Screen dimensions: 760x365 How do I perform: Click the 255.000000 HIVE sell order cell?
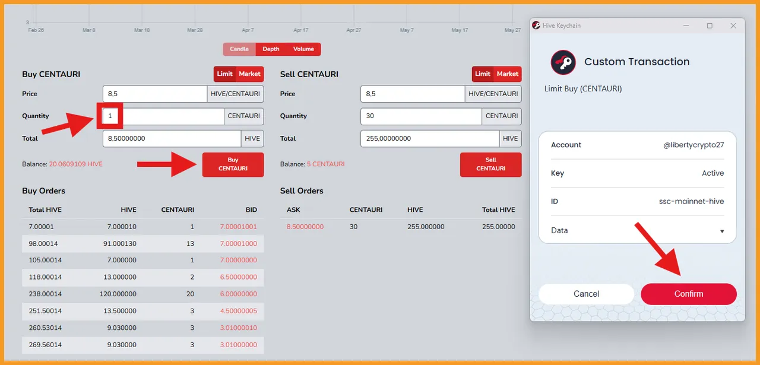click(x=426, y=227)
